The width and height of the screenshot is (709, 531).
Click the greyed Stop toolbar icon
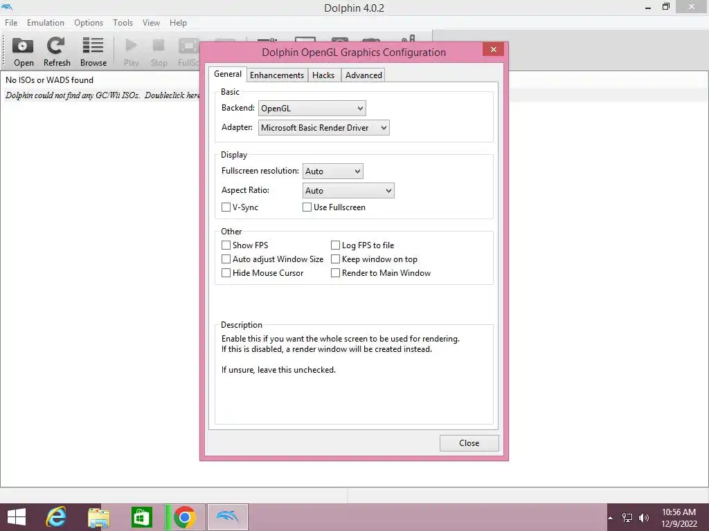tap(159, 53)
